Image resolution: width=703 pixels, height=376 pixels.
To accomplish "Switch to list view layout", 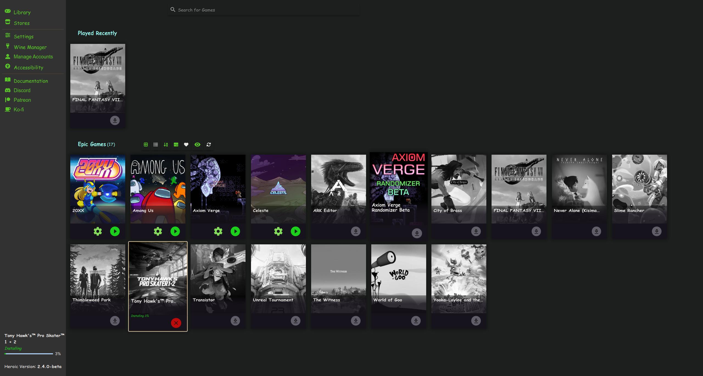I will click(156, 145).
